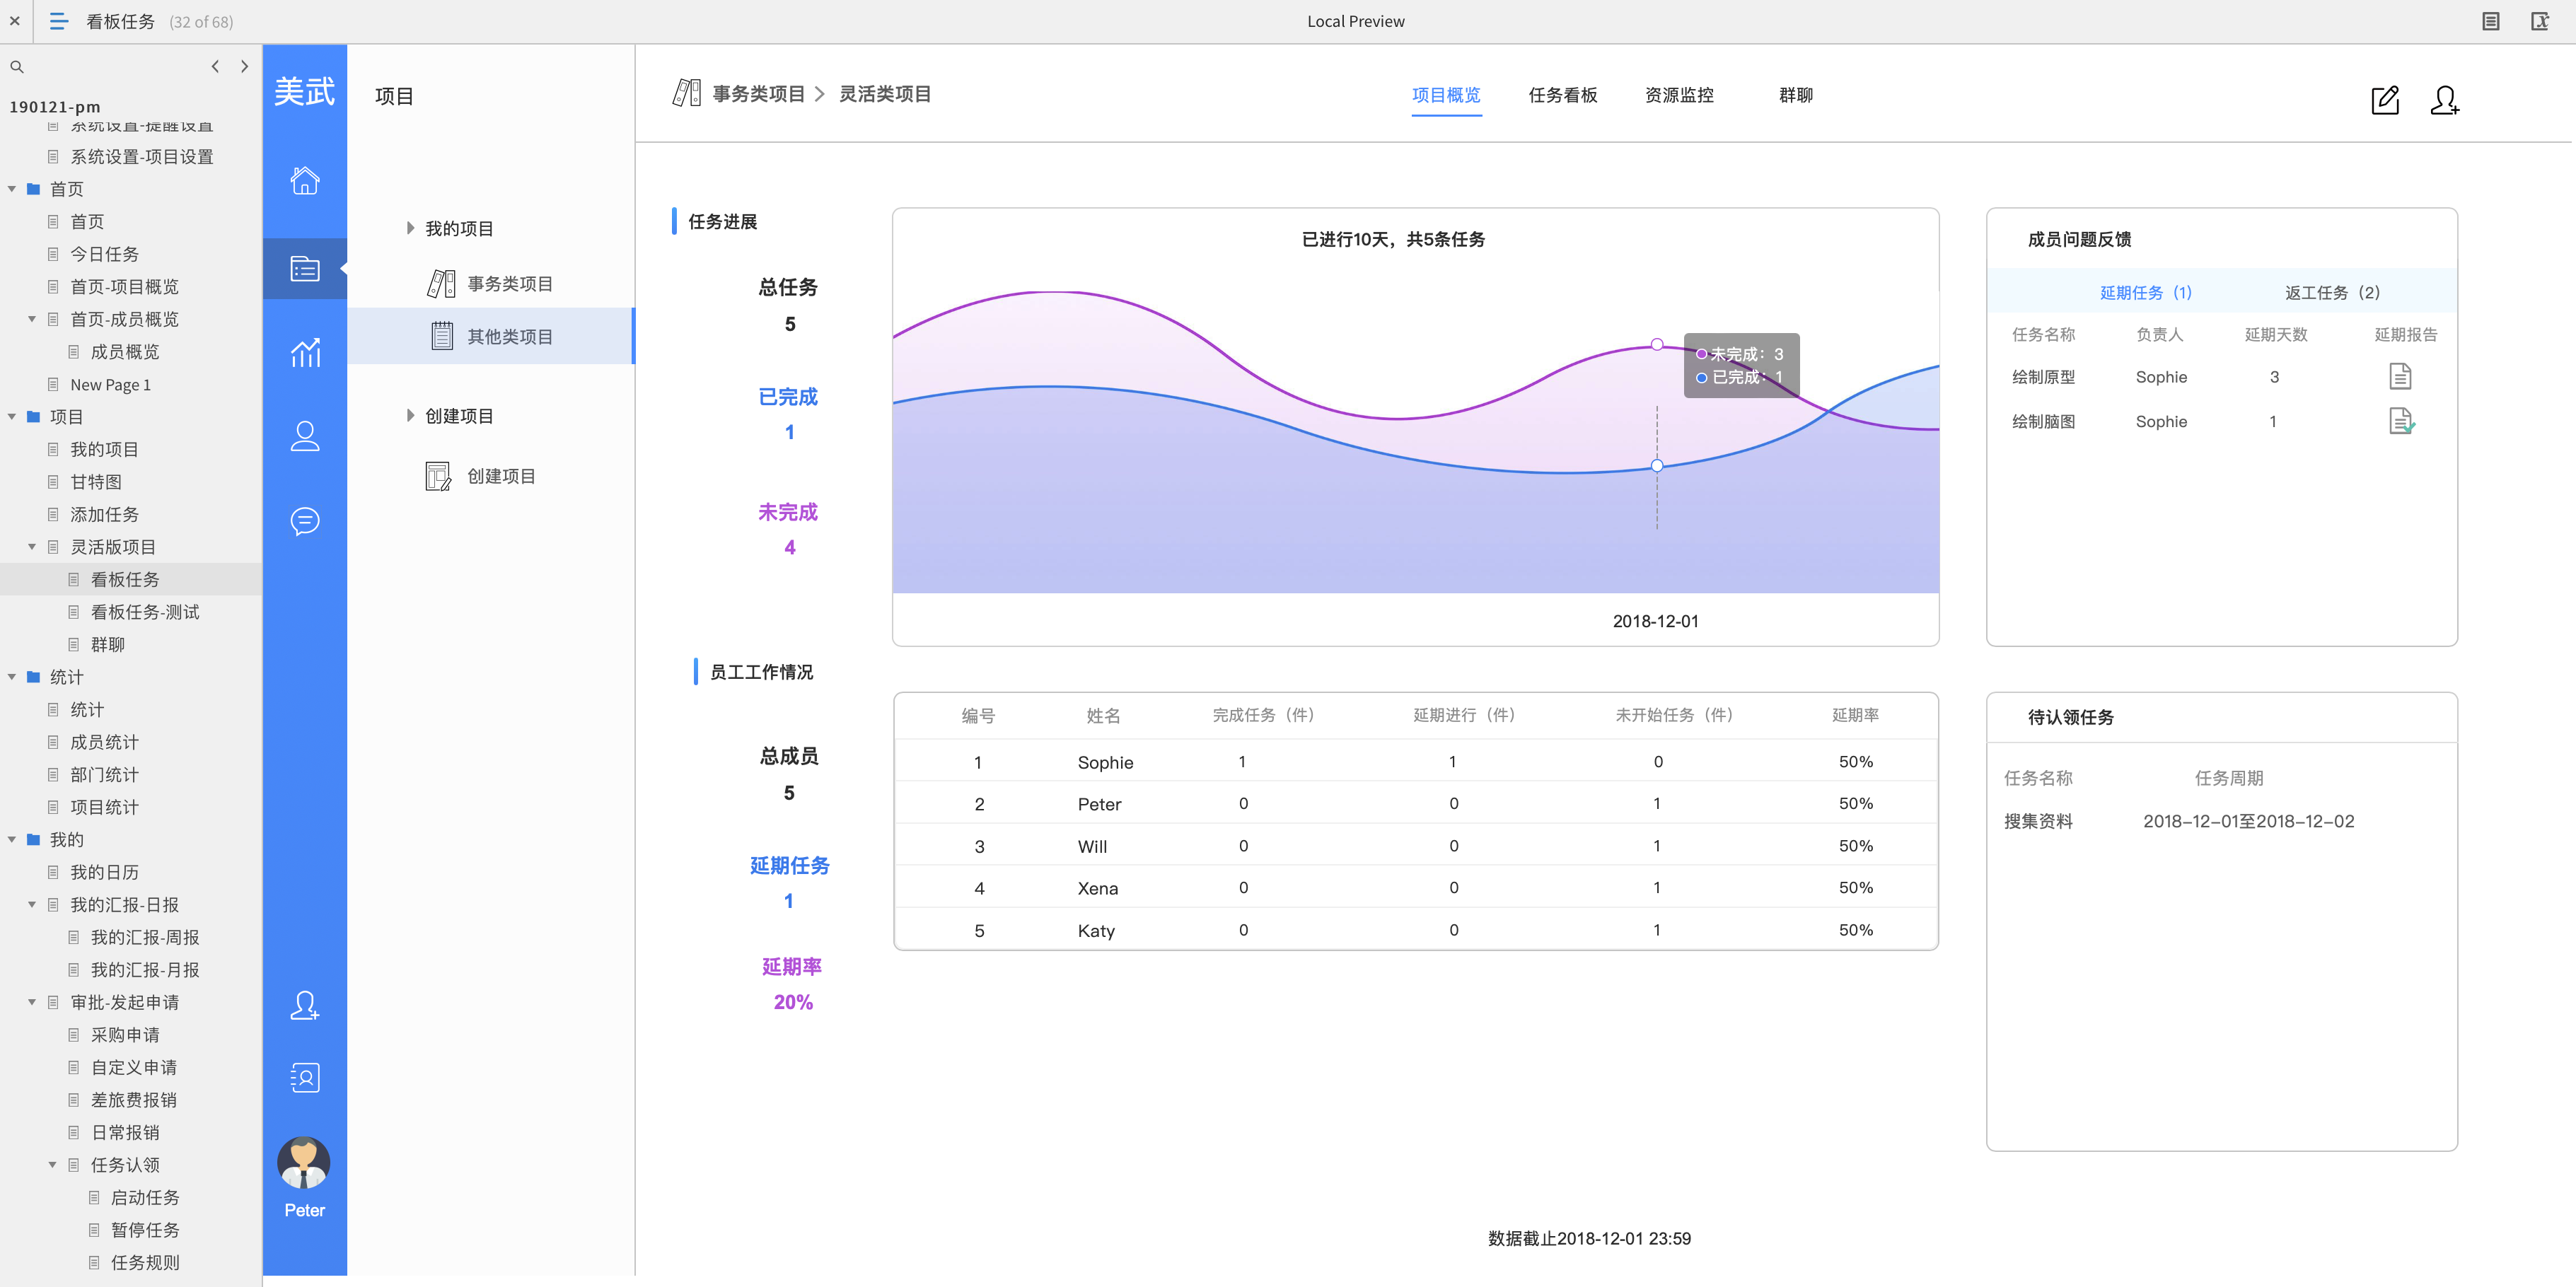Open 今日任务 page in the tree
Viewport: 2576px width, 1287px height.
[x=104, y=254]
